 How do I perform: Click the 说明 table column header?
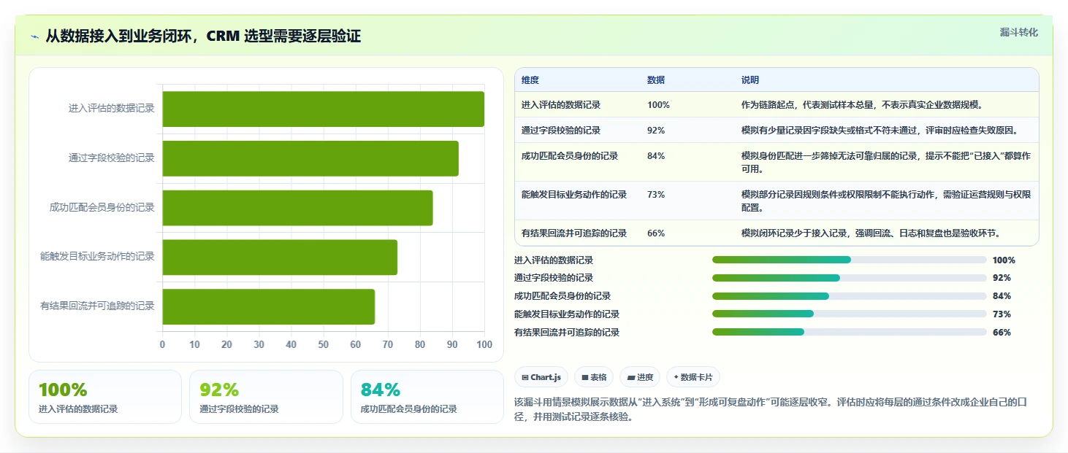point(750,80)
